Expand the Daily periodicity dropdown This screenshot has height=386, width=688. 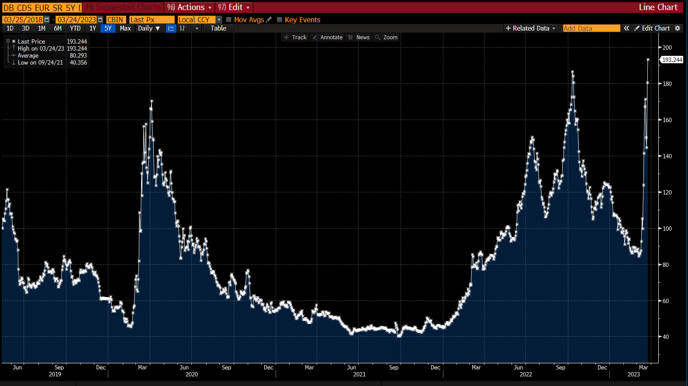pos(149,28)
